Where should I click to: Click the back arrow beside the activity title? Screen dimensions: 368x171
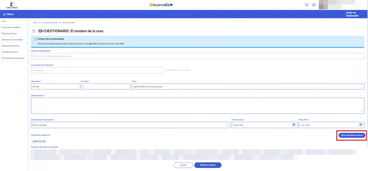[34, 31]
